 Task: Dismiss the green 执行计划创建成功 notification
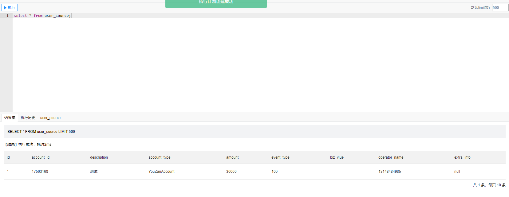pos(216,3)
